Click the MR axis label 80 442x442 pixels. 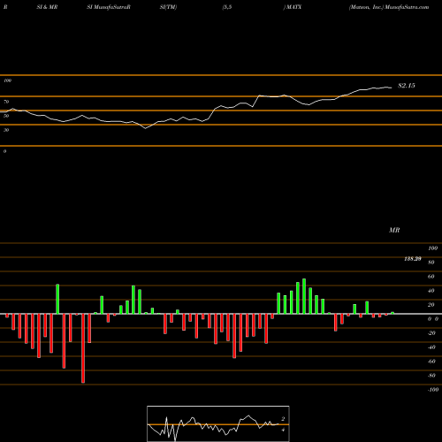[x=431, y=263]
